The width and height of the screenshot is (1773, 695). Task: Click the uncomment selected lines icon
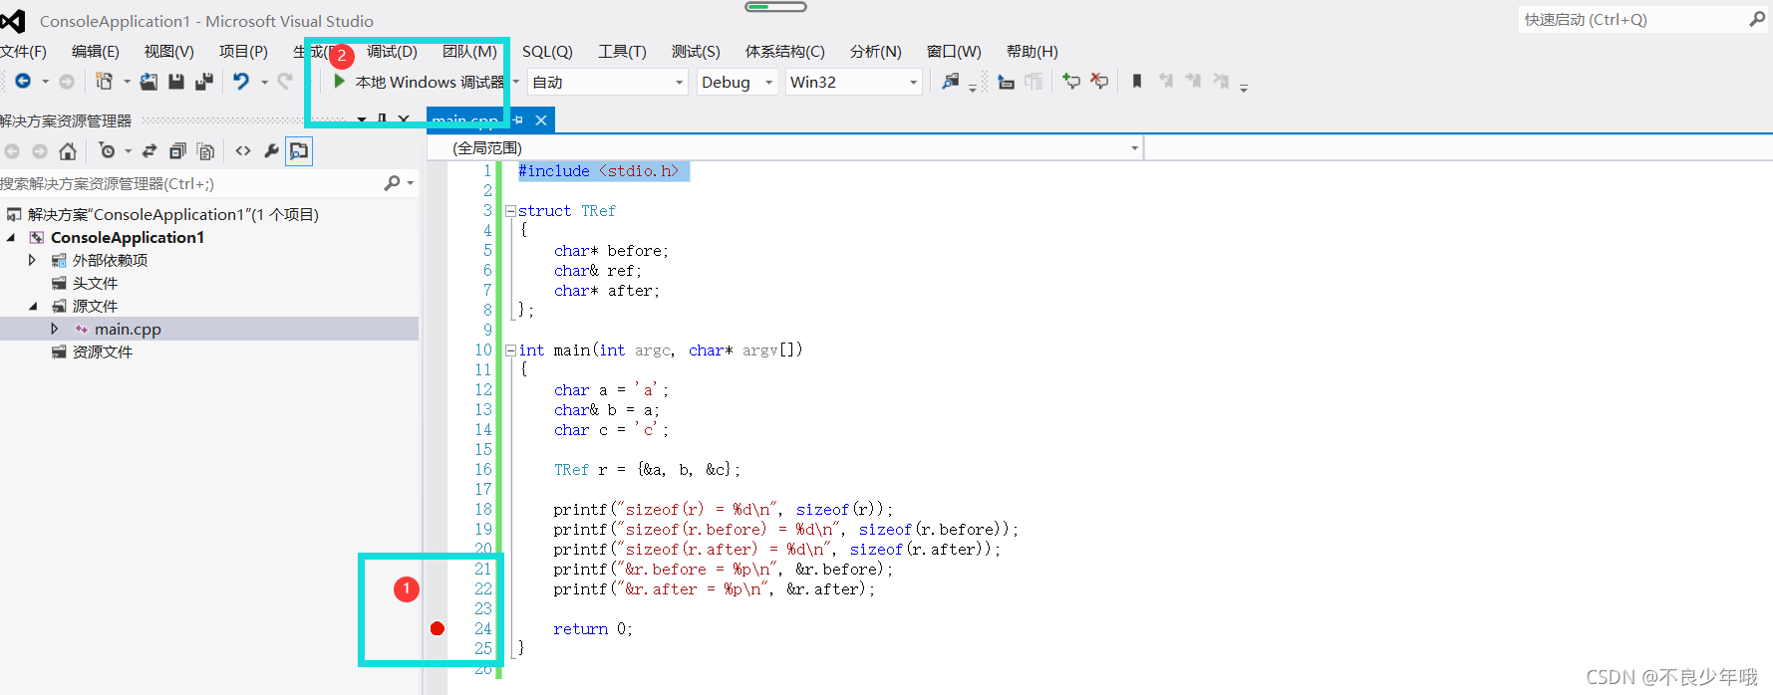click(1099, 82)
